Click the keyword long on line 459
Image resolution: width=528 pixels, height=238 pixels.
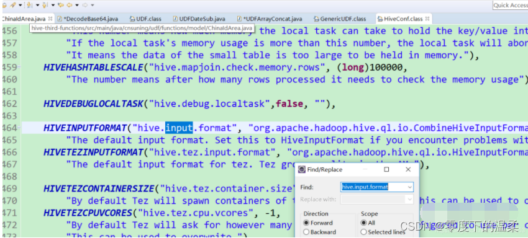click(x=353, y=67)
